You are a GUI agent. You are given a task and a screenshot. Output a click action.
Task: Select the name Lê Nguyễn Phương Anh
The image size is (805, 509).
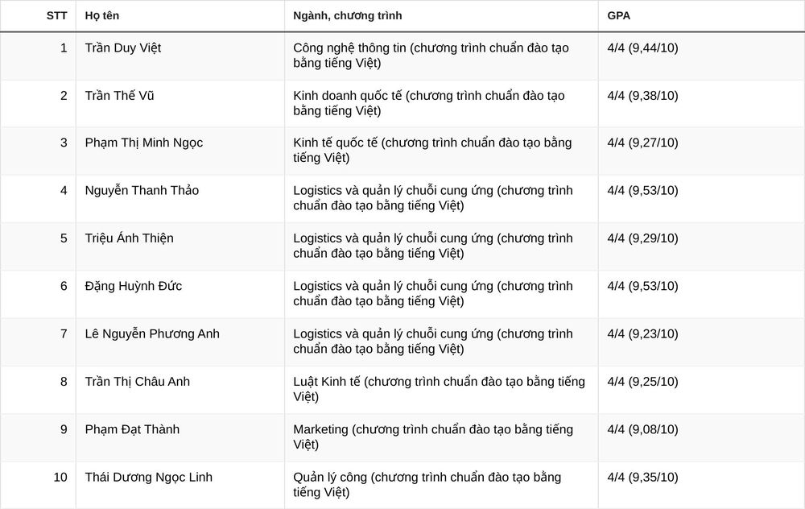(152, 334)
